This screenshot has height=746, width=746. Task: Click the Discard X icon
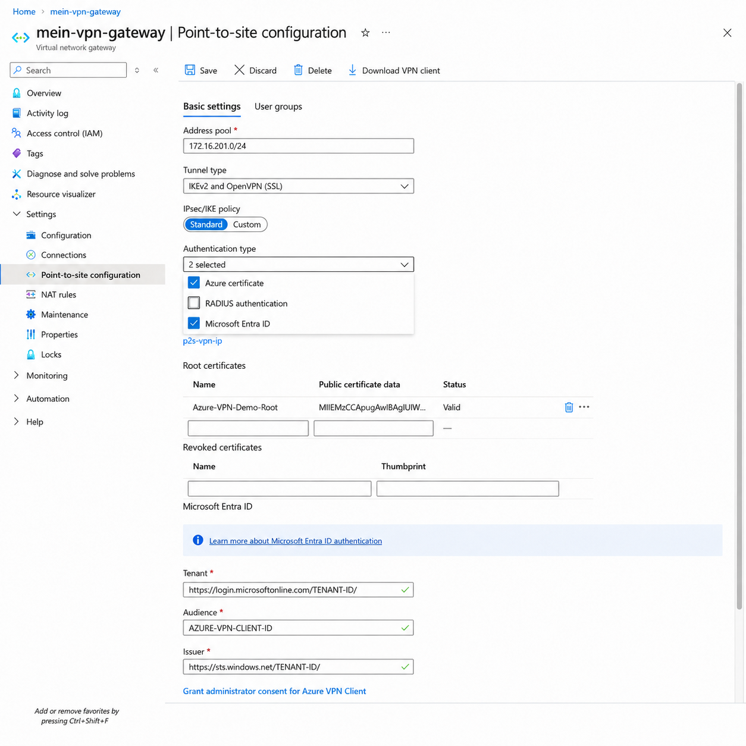239,70
